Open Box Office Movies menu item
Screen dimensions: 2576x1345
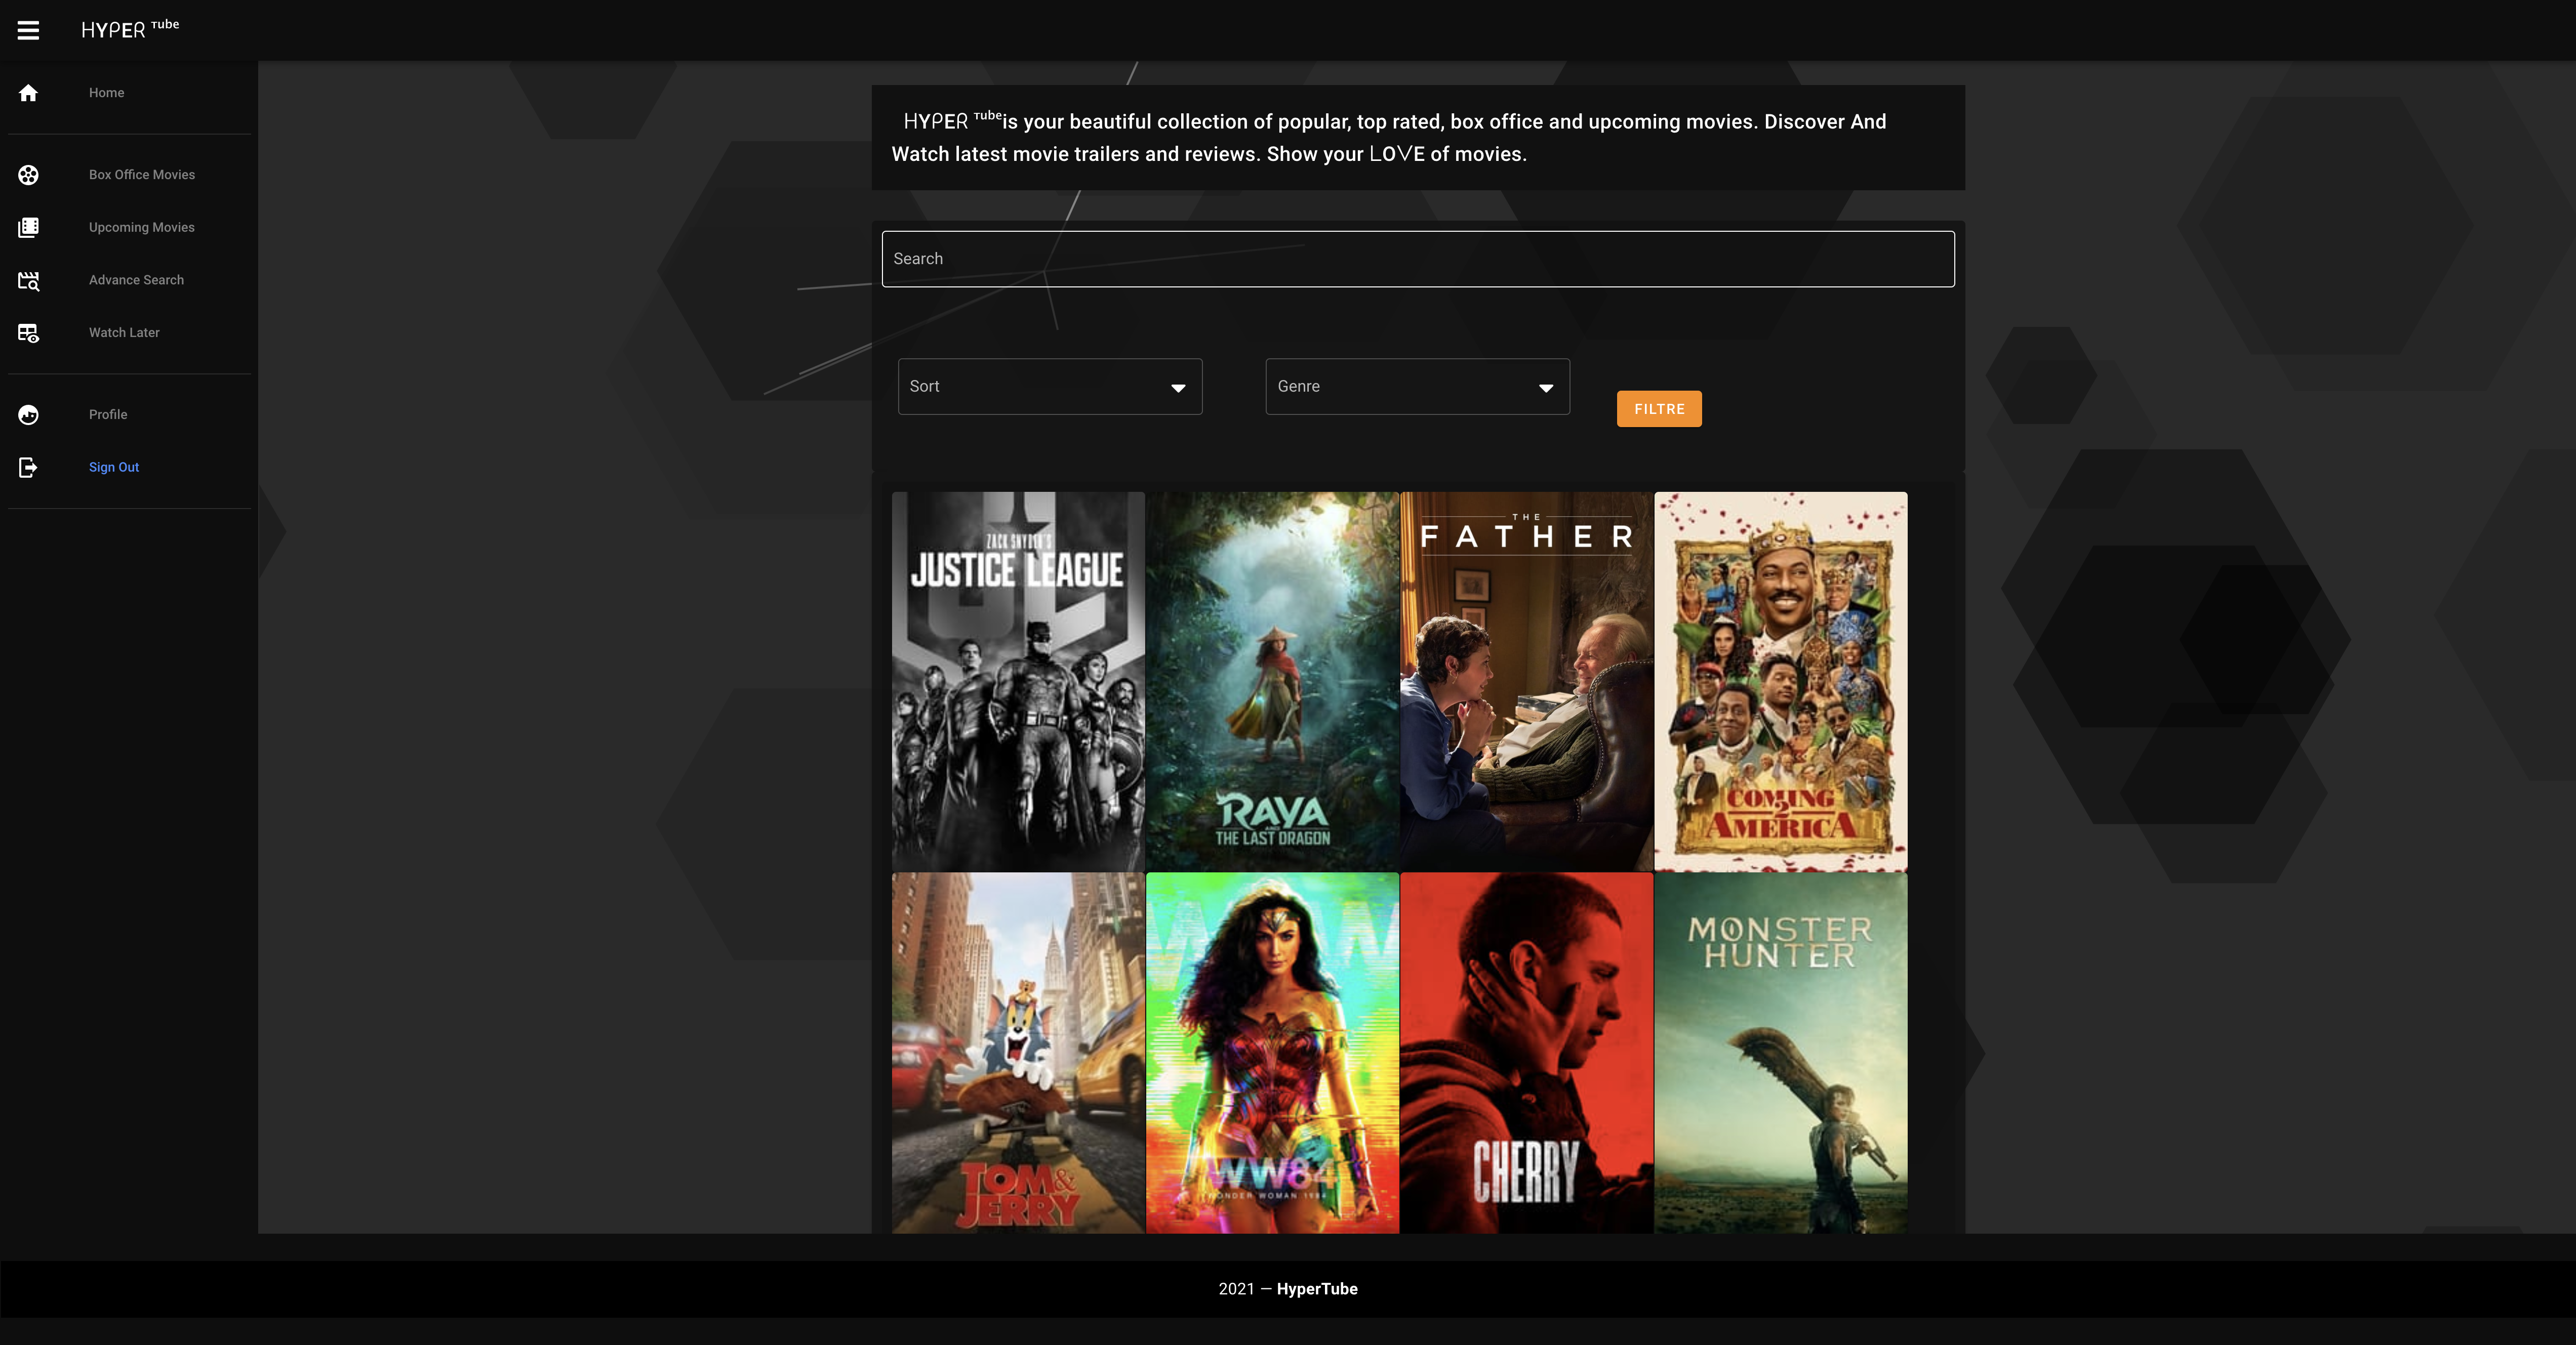tap(142, 175)
